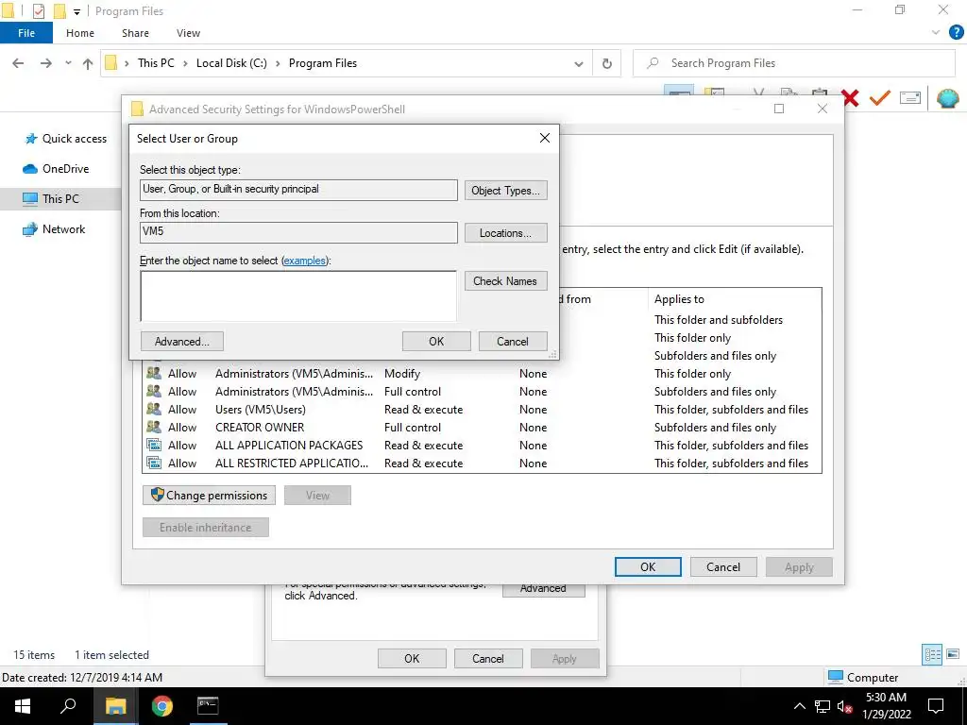This screenshot has width=967, height=725.
Task: Go up one folder level
Action: click(x=88, y=63)
